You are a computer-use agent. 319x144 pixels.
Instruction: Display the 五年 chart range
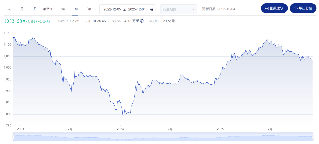[x=88, y=9]
